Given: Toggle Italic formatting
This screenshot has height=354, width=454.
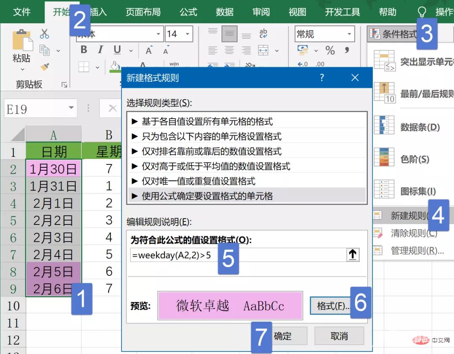Looking at the screenshot, I should tap(100, 50).
